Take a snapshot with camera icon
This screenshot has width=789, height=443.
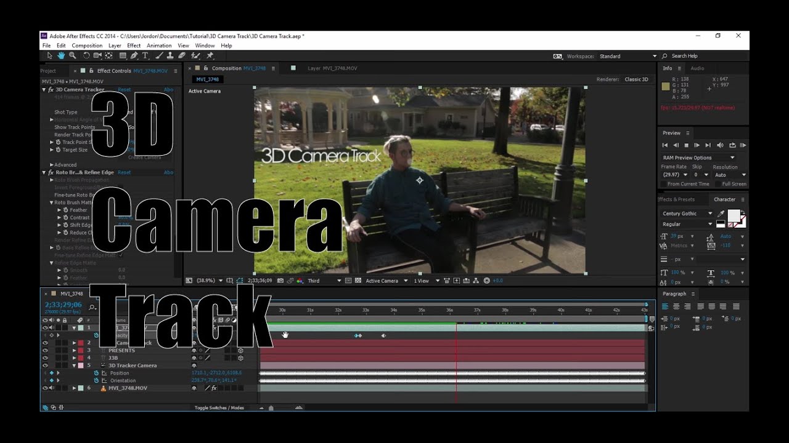pyautogui.click(x=280, y=281)
